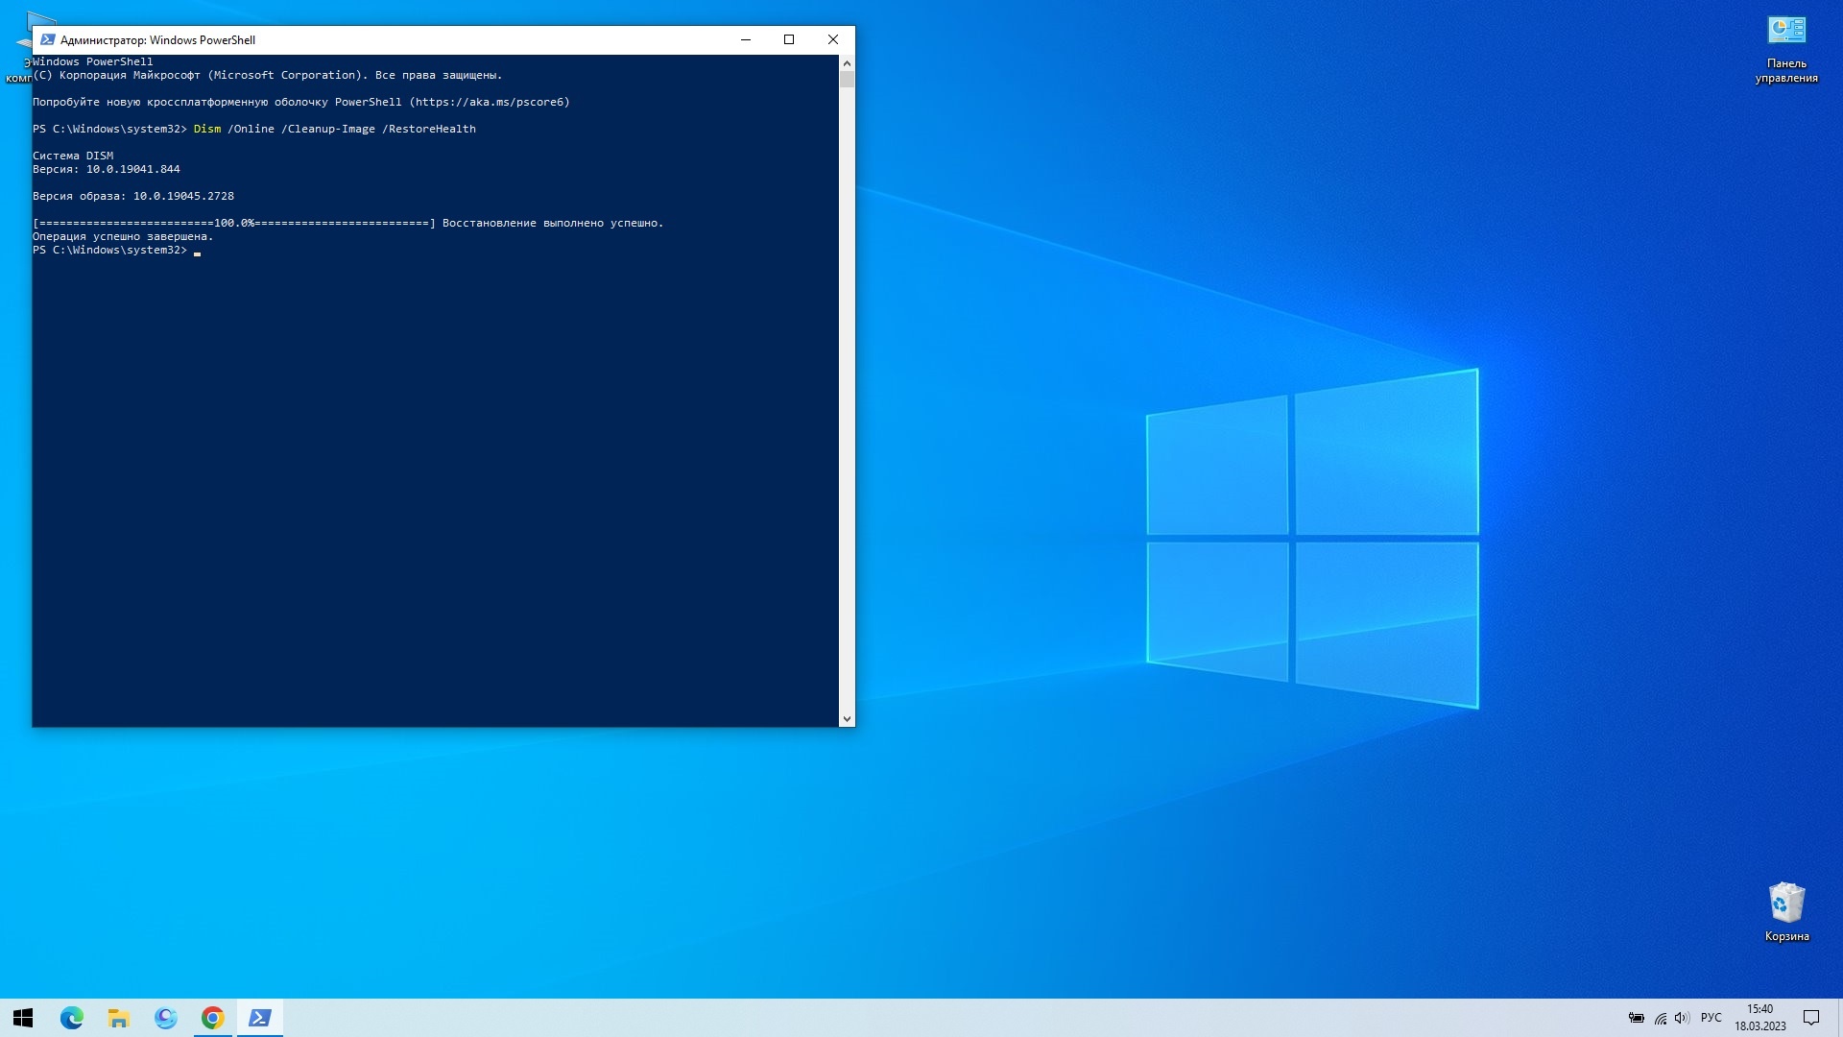1843x1037 pixels.
Task: Launch Google Chrome from the taskbar
Action: click(213, 1018)
